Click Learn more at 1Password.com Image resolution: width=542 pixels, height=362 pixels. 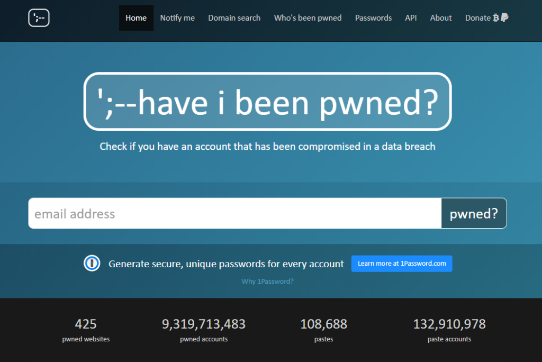coord(402,263)
